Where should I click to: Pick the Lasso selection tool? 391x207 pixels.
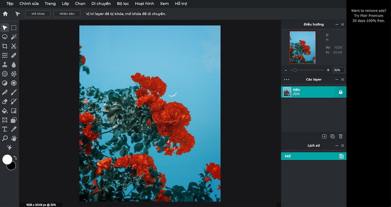point(5,37)
